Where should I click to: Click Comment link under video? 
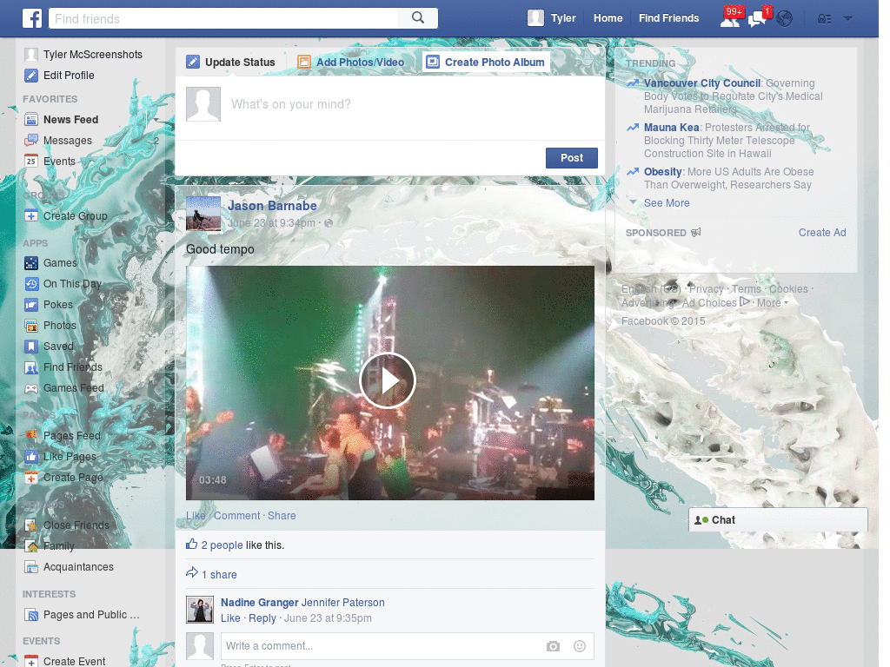point(236,516)
